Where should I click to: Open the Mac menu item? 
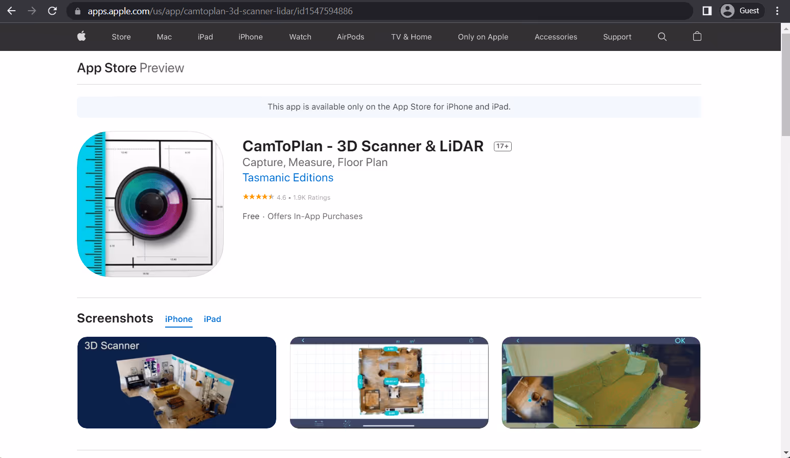pos(164,37)
